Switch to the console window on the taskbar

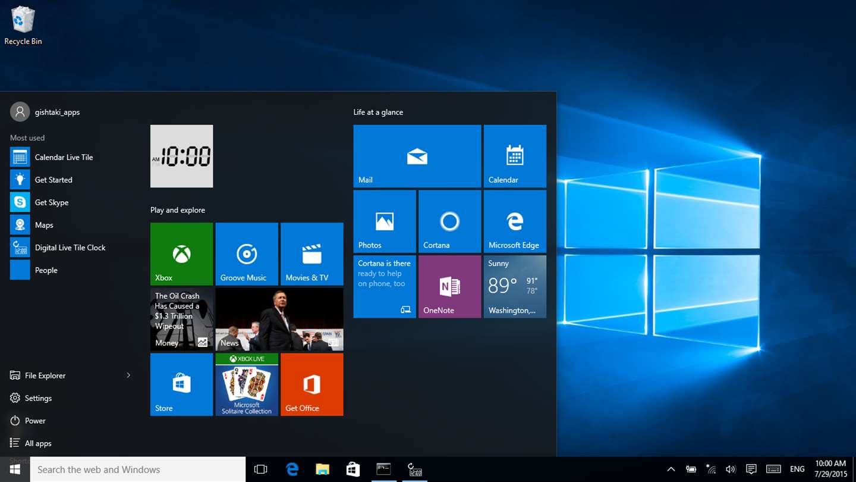[383, 470]
